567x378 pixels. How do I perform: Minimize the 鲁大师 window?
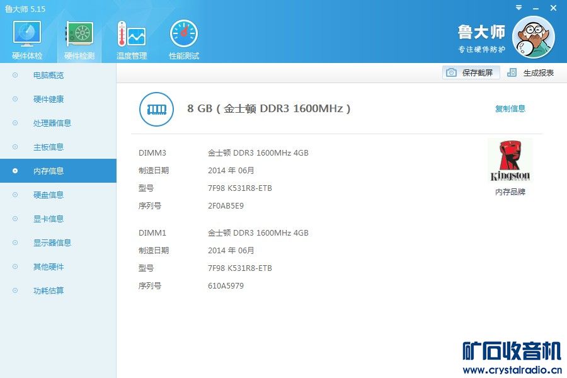[535, 8]
